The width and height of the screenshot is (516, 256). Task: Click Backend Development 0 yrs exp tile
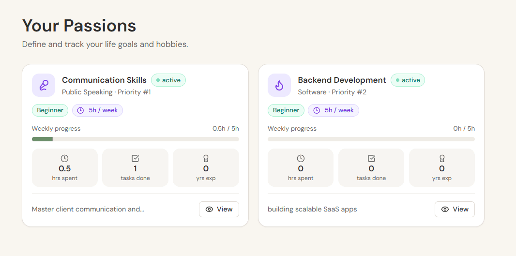click(x=442, y=168)
